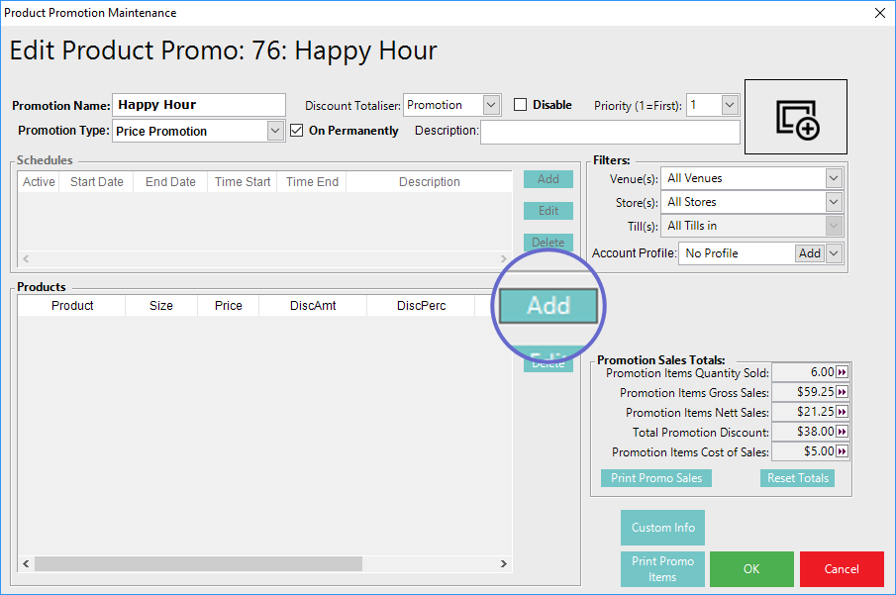Screen dimensions: 896x595
Task: Toggle the On Permanently checkbox
Action: [x=298, y=131]
